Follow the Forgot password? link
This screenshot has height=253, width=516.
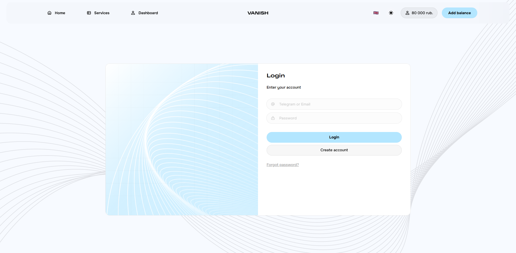(282, 165)
